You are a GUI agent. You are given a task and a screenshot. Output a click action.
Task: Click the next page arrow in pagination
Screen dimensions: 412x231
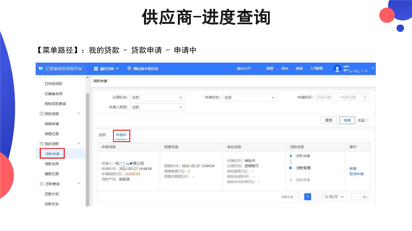(317, 197)
